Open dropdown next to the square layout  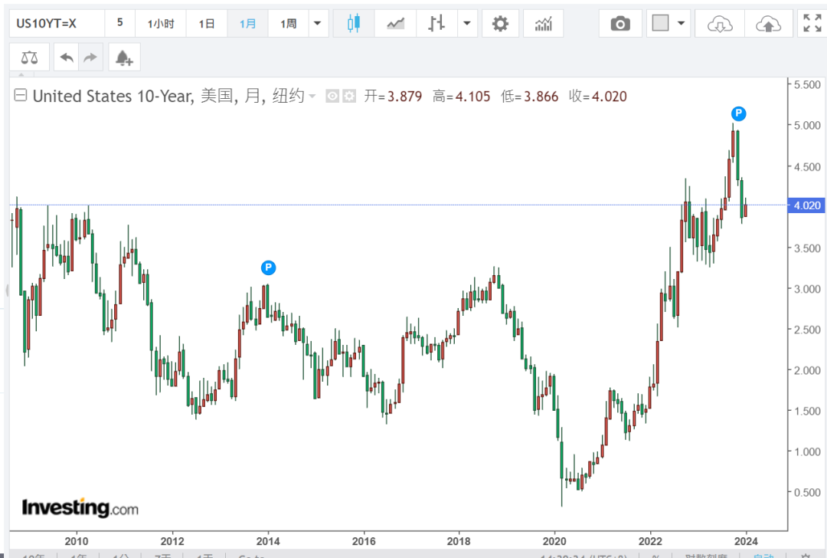click(681, 24)
